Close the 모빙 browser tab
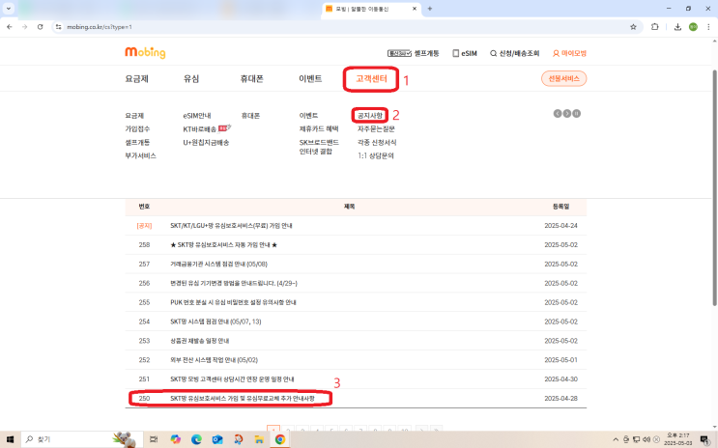 415,9
